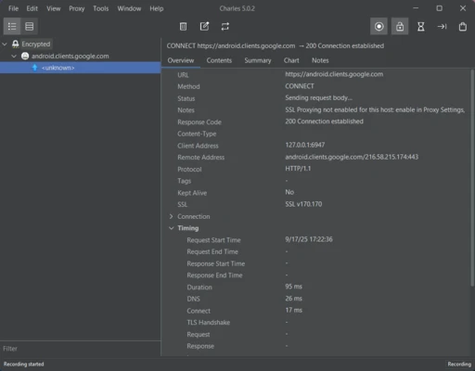The width and height of the screenshot is (475, 371).
Task: Toggle the Recording button
Action: [x=379, y=26]
